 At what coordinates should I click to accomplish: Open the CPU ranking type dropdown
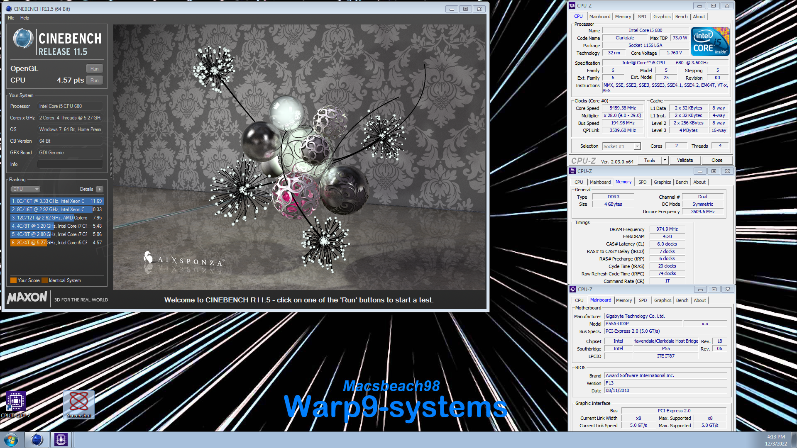tap(25, 189)
